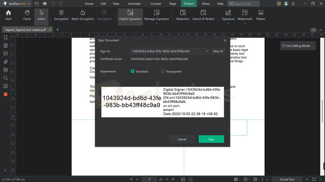Open the Signature tool
325x182 pixels.
[228, 15]
